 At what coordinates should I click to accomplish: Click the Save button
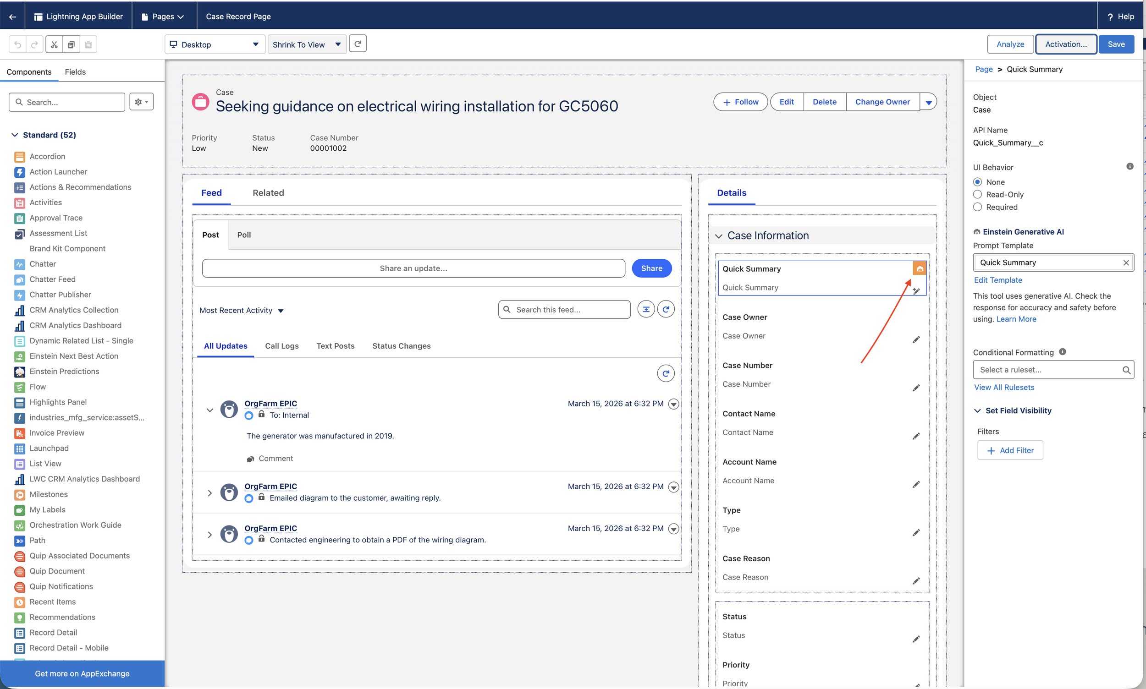[x=1116, y=44]
